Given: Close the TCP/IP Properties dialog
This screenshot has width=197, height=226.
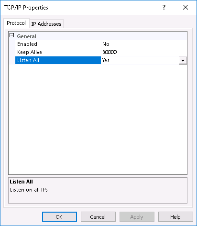Looking at the screenshot, I should (x=186, y=7).
